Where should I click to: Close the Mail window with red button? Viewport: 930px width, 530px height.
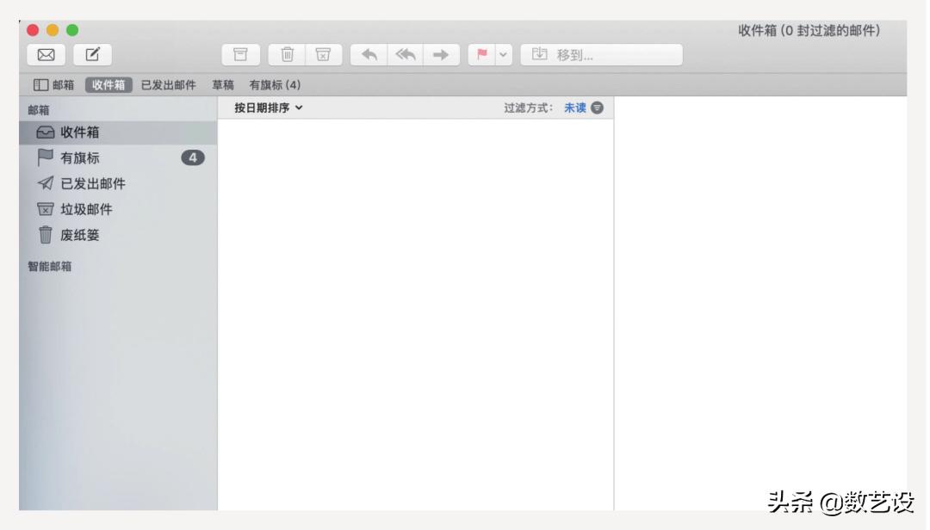coord(33,30)
